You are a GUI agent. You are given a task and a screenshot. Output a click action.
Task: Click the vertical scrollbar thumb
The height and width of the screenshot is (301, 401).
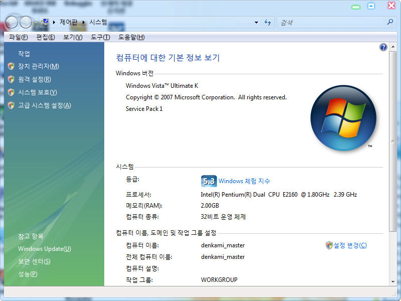click(393, 141)
